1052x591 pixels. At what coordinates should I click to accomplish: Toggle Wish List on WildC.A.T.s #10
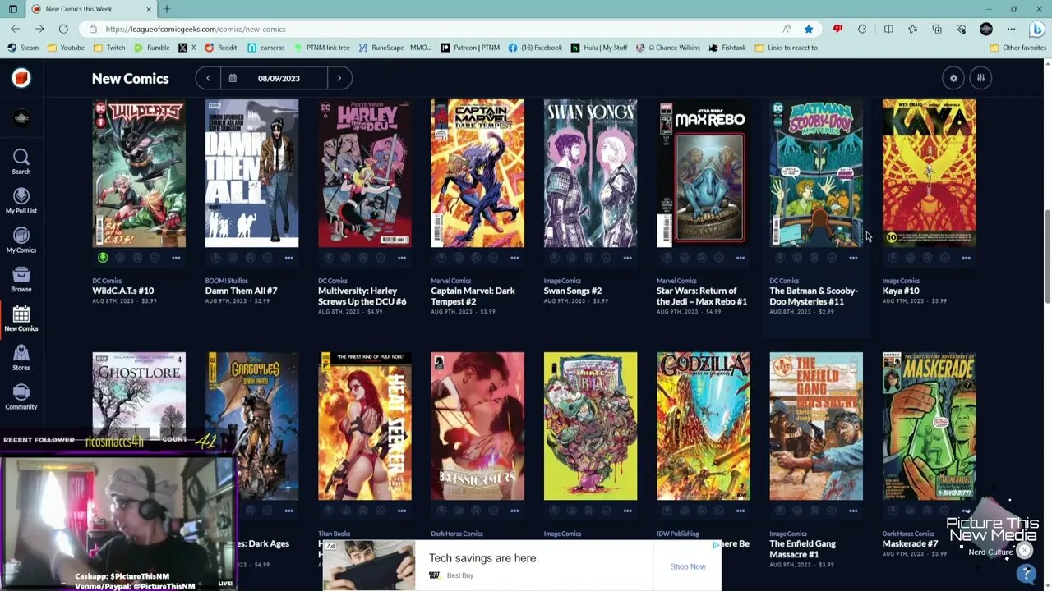(x=155, y=258)
